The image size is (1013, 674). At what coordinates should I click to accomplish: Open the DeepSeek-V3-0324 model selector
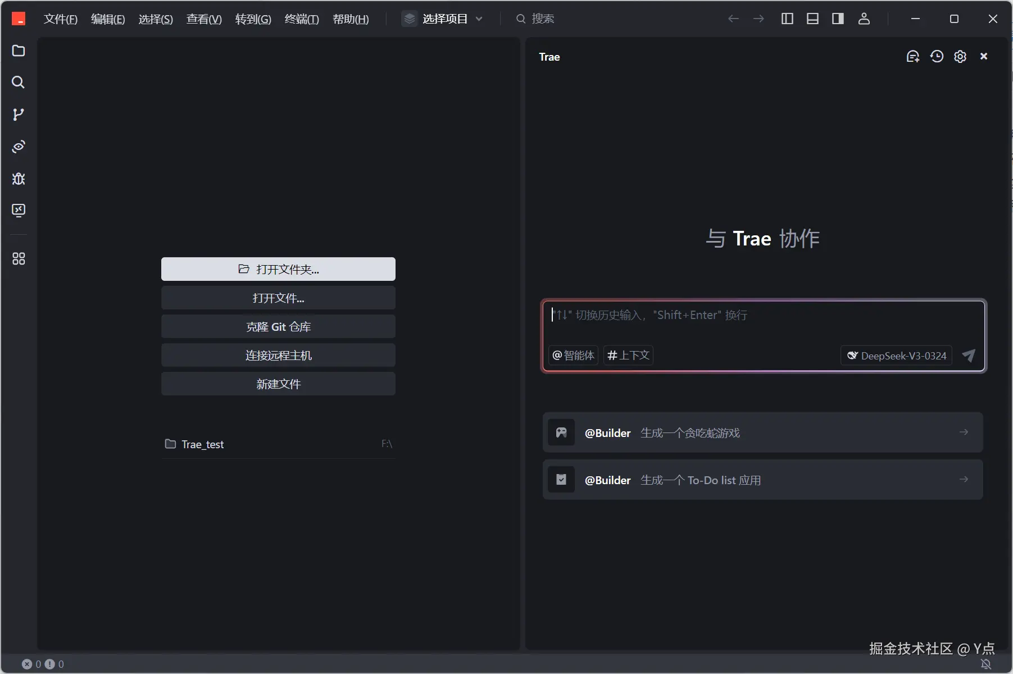click(x=896, y=356)
